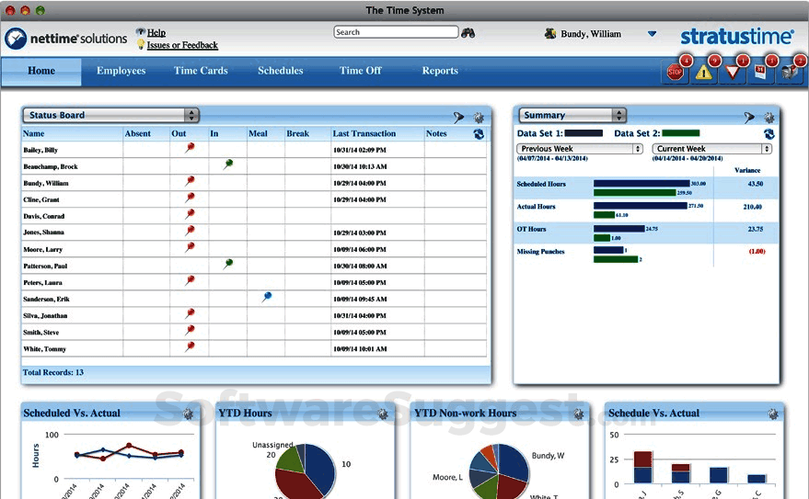Image resolution: width=809 pixels, height=499 pixels.
Task: Click the red Out pin for Bailey, Billy
Action: [x=190, y=148]
